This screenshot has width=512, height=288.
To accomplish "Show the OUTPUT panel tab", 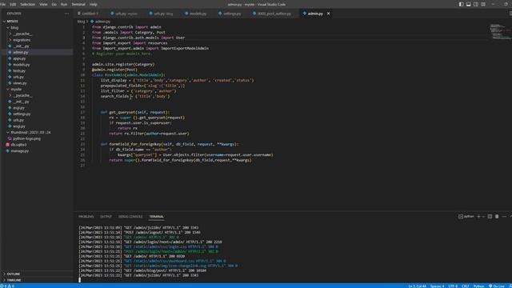I will coord(106,217).
